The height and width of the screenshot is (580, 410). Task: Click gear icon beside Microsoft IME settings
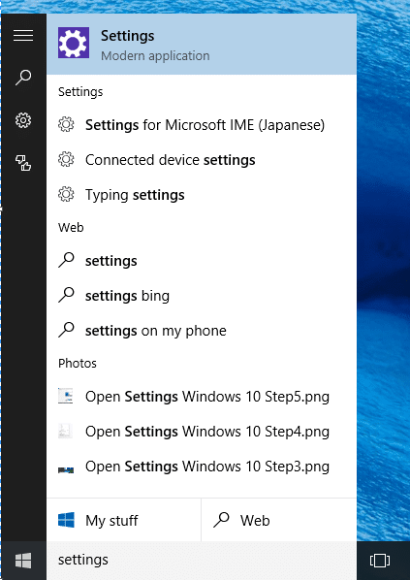click(66, 125)
